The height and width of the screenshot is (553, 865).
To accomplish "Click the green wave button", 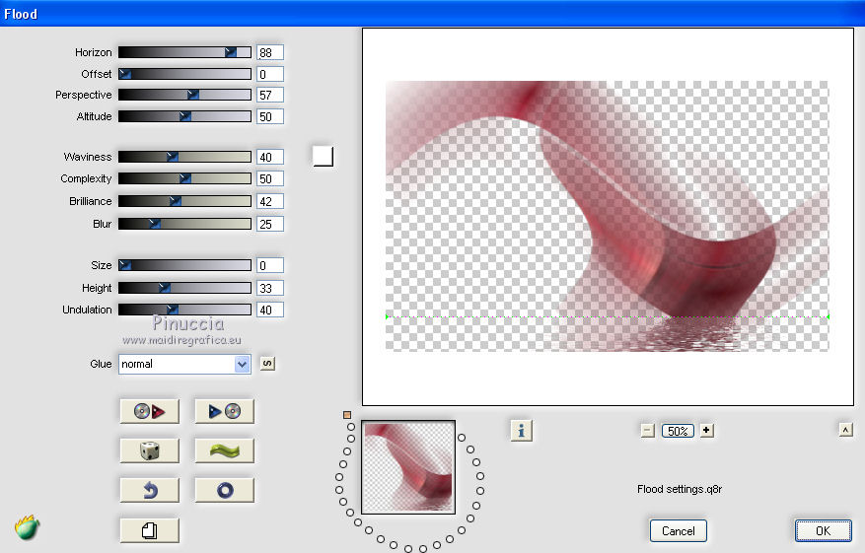I will click(225, 451).
